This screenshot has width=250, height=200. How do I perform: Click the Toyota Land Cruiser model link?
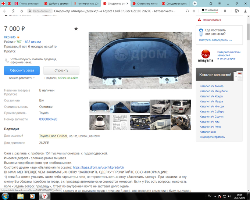click(53, 136)
